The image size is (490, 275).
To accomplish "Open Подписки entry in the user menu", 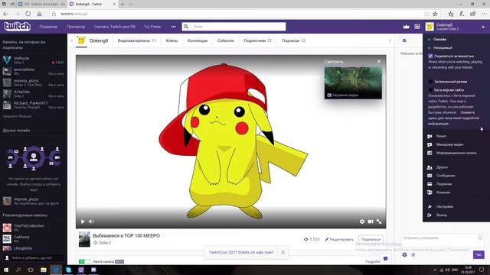I will coord(444,184).
